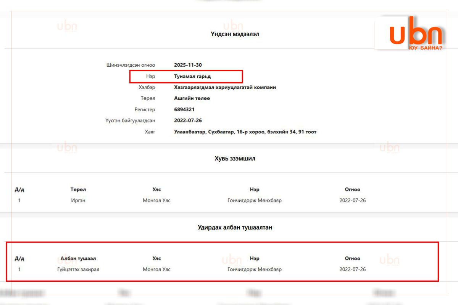Click Гончигдорж Мөнхбаяр in the officials table
This screenshot has width=458, height=305.
point(254,270)
